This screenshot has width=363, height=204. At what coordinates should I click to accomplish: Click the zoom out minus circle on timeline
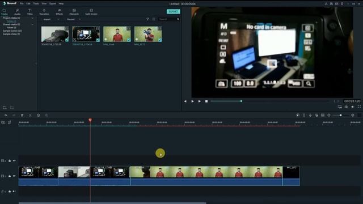tap(329, 115)
